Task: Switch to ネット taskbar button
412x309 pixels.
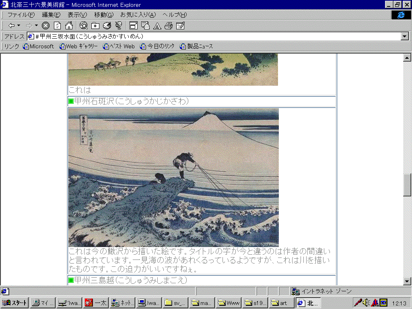Action: tap(122, 303)
